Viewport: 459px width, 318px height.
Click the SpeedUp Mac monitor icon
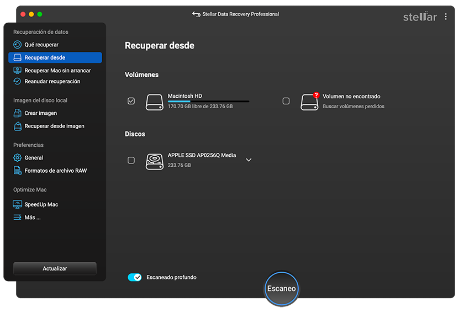click(x=17, y=204)
